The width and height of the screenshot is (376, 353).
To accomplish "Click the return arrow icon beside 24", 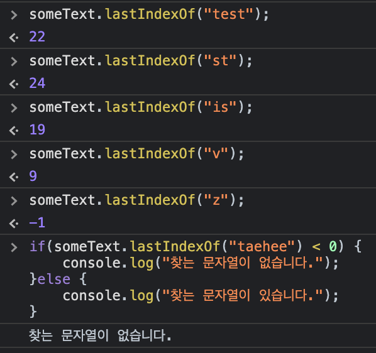I will coord(14,84).
